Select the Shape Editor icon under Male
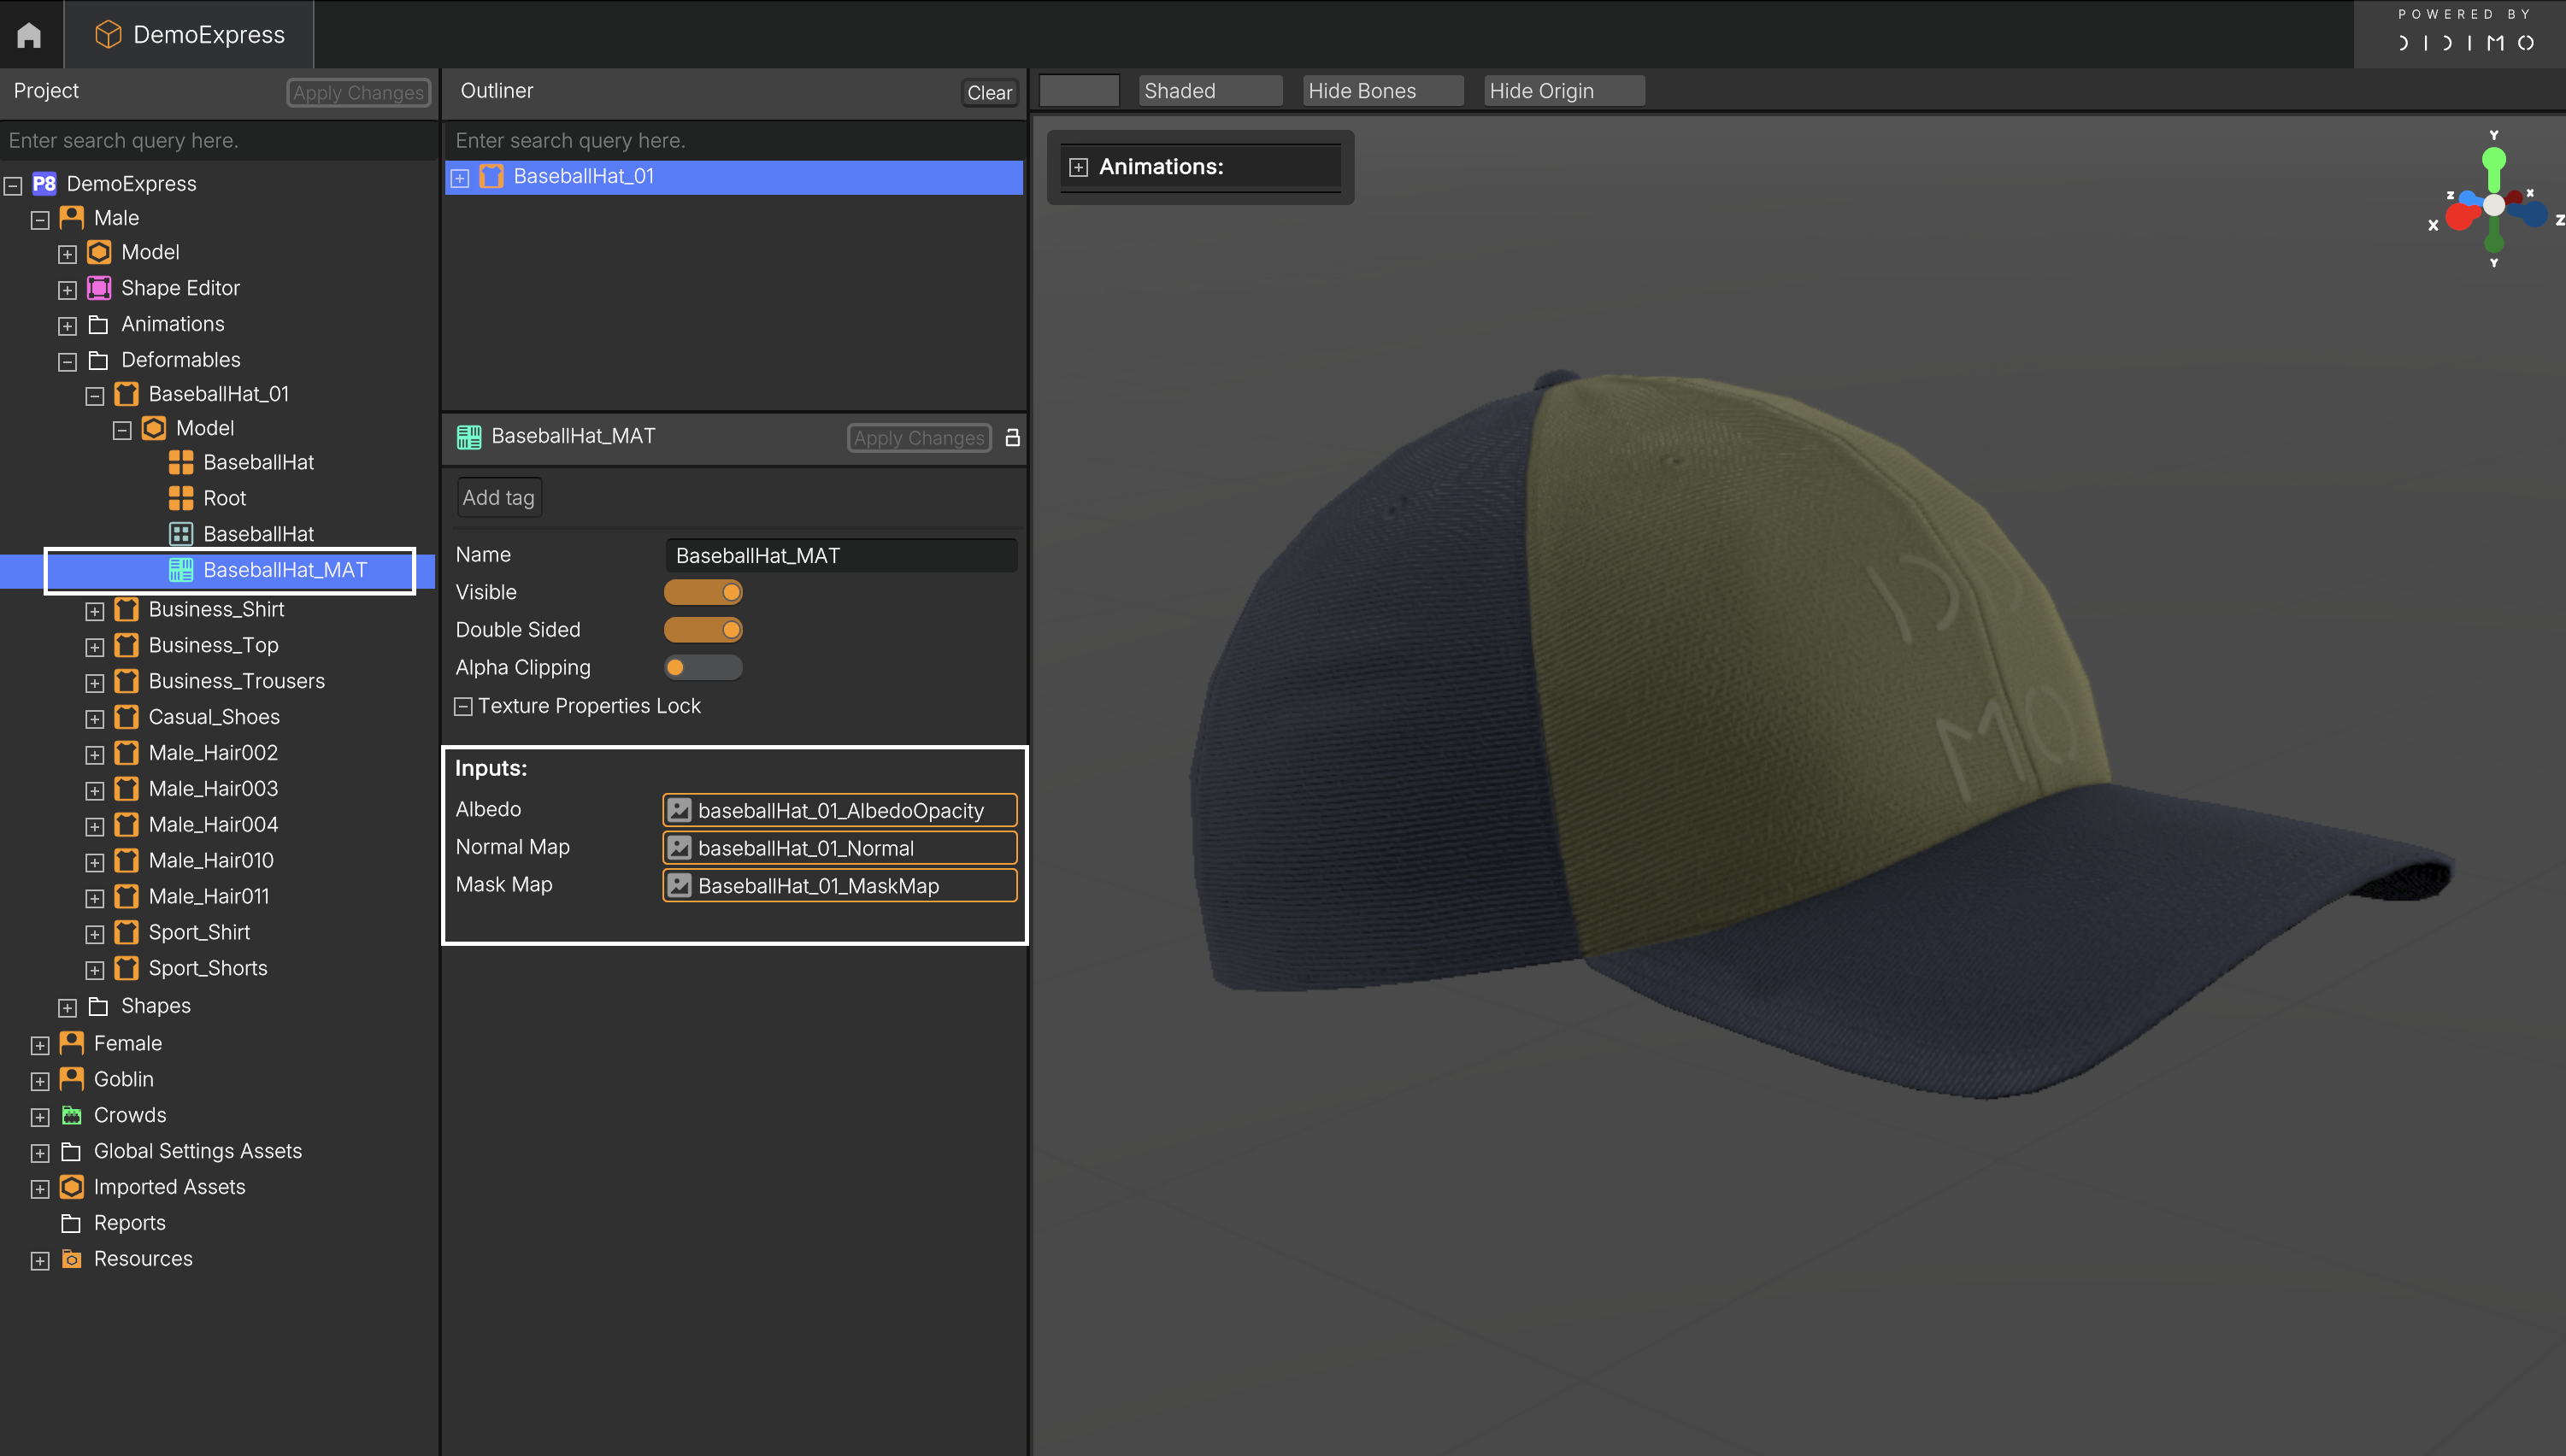The height and width of the screenshot is (1456, 2566). [98, 288]
